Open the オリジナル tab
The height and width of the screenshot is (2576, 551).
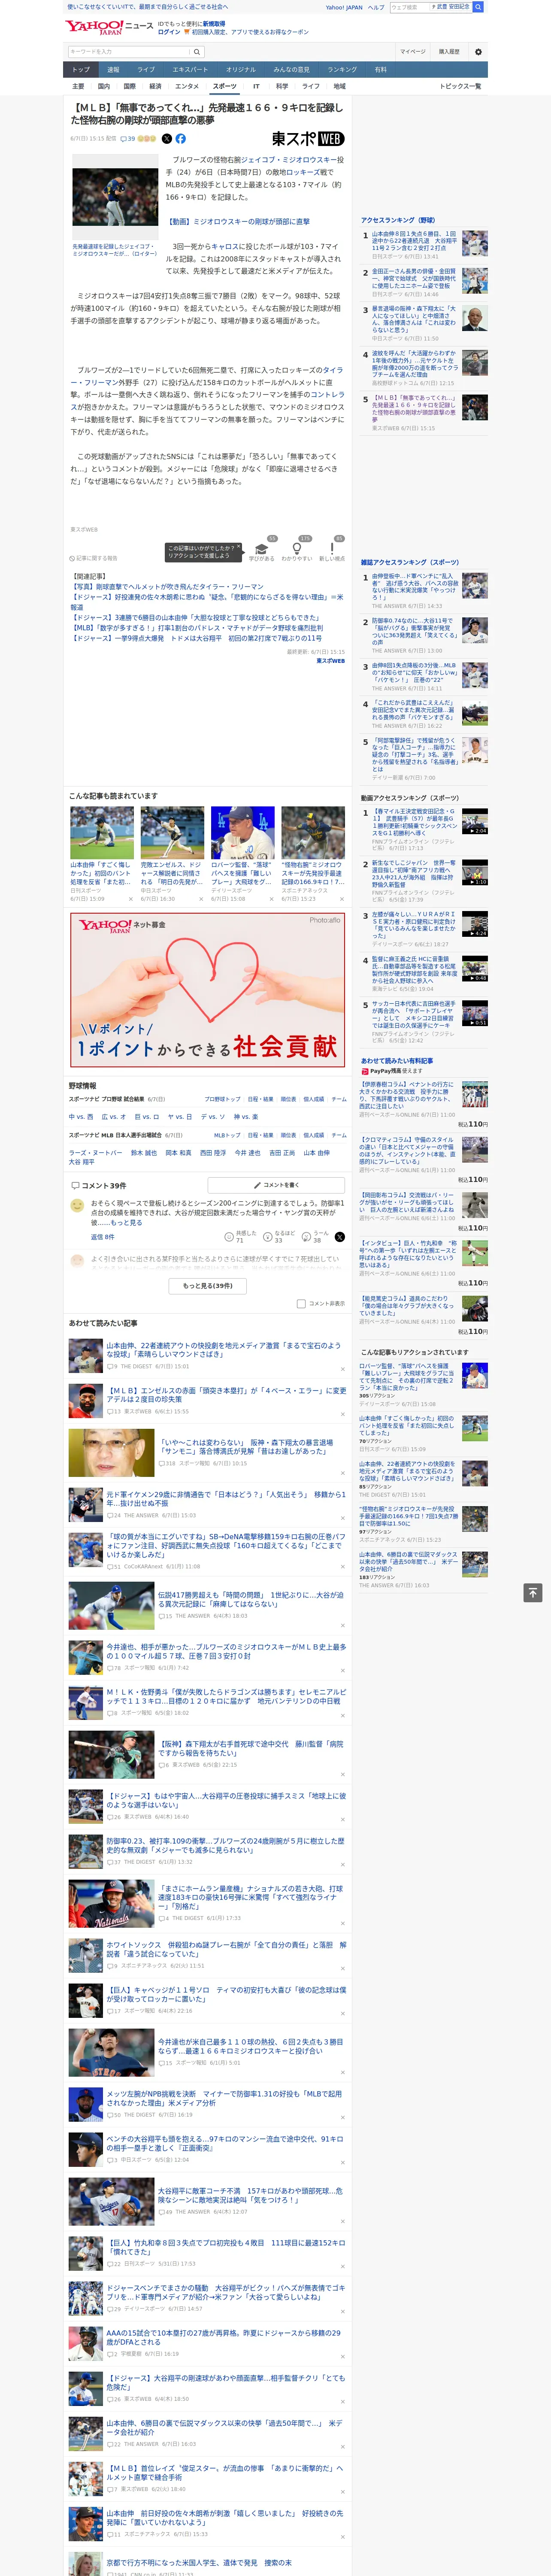coord(241,70)
